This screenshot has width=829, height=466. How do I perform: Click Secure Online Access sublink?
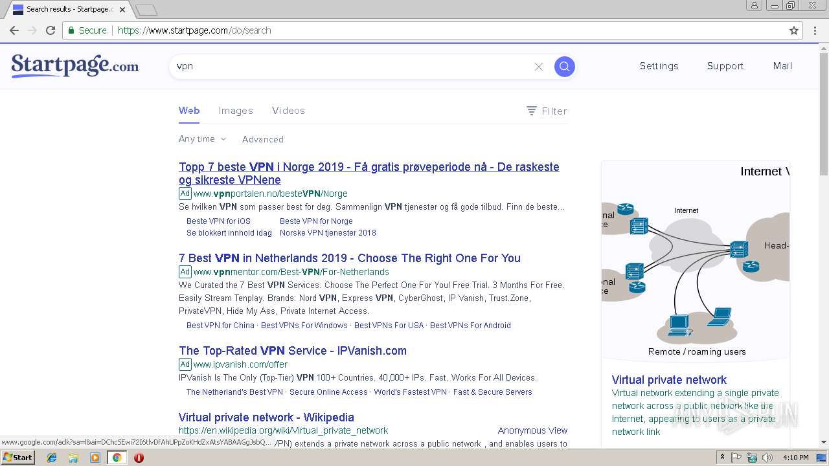pos(328,392)
